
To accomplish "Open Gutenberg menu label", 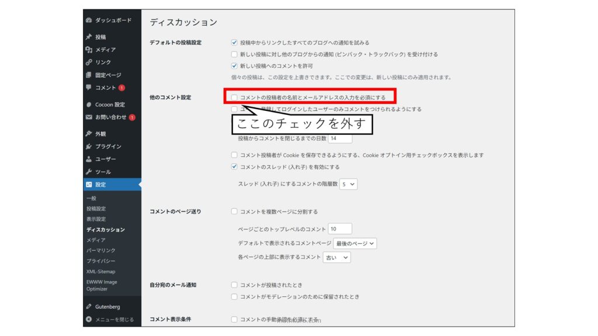I will tap(107, 307).
